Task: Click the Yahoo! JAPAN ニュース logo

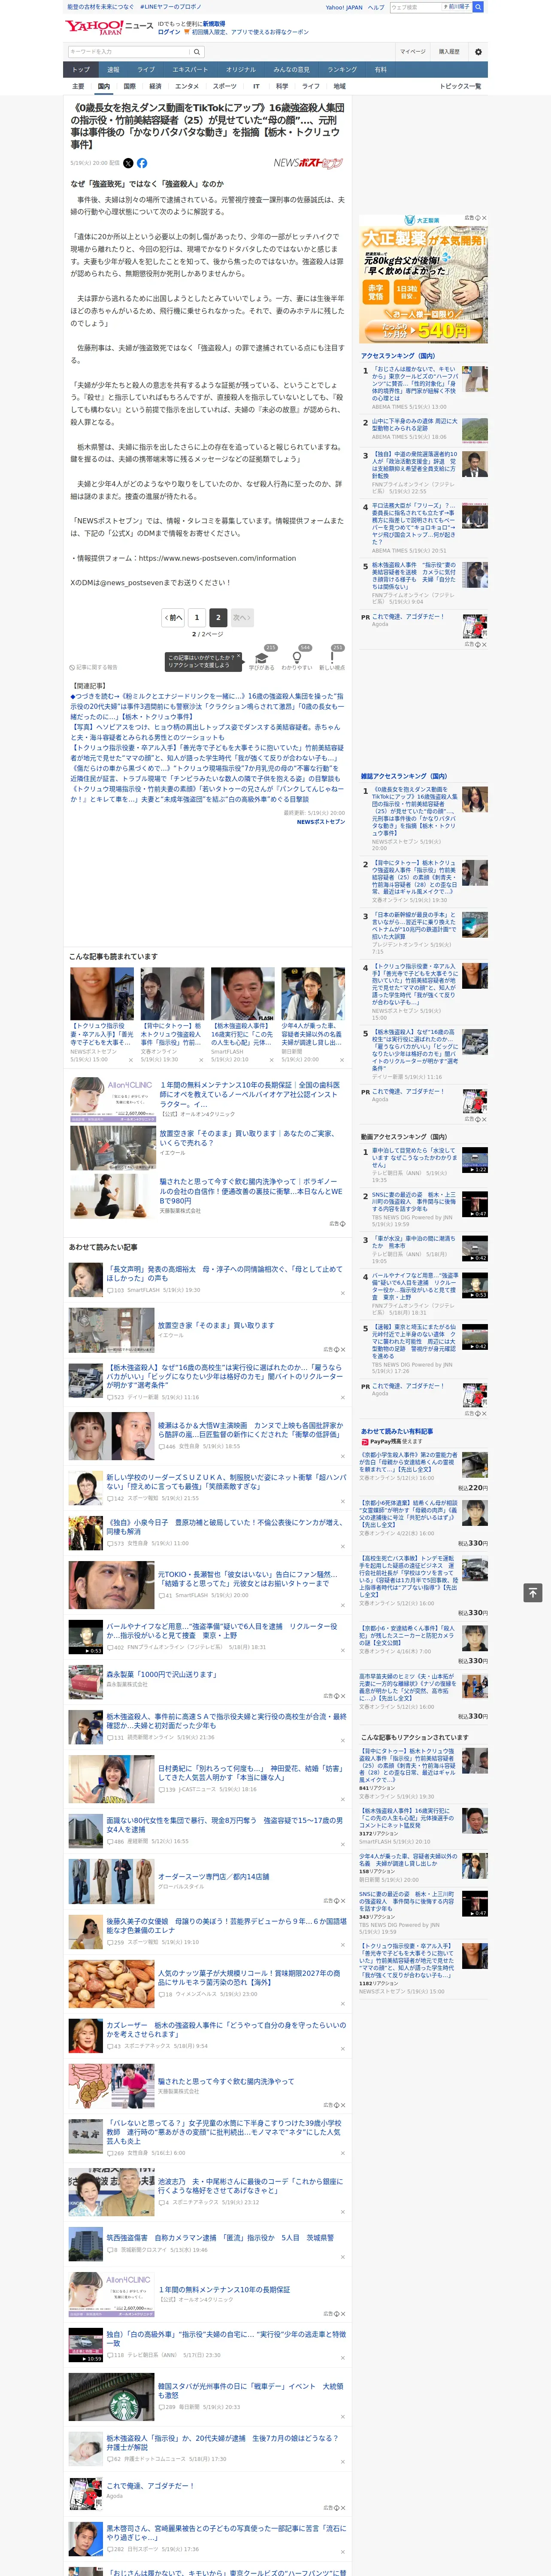Action: 108,27
